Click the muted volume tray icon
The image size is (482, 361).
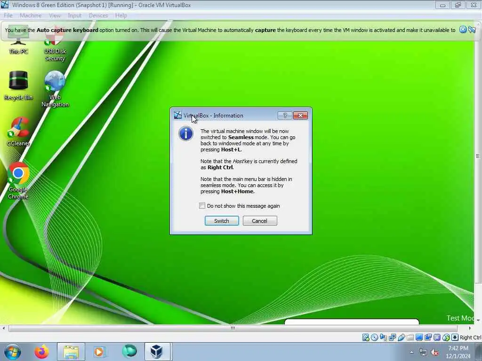click(x=434, y=353)
